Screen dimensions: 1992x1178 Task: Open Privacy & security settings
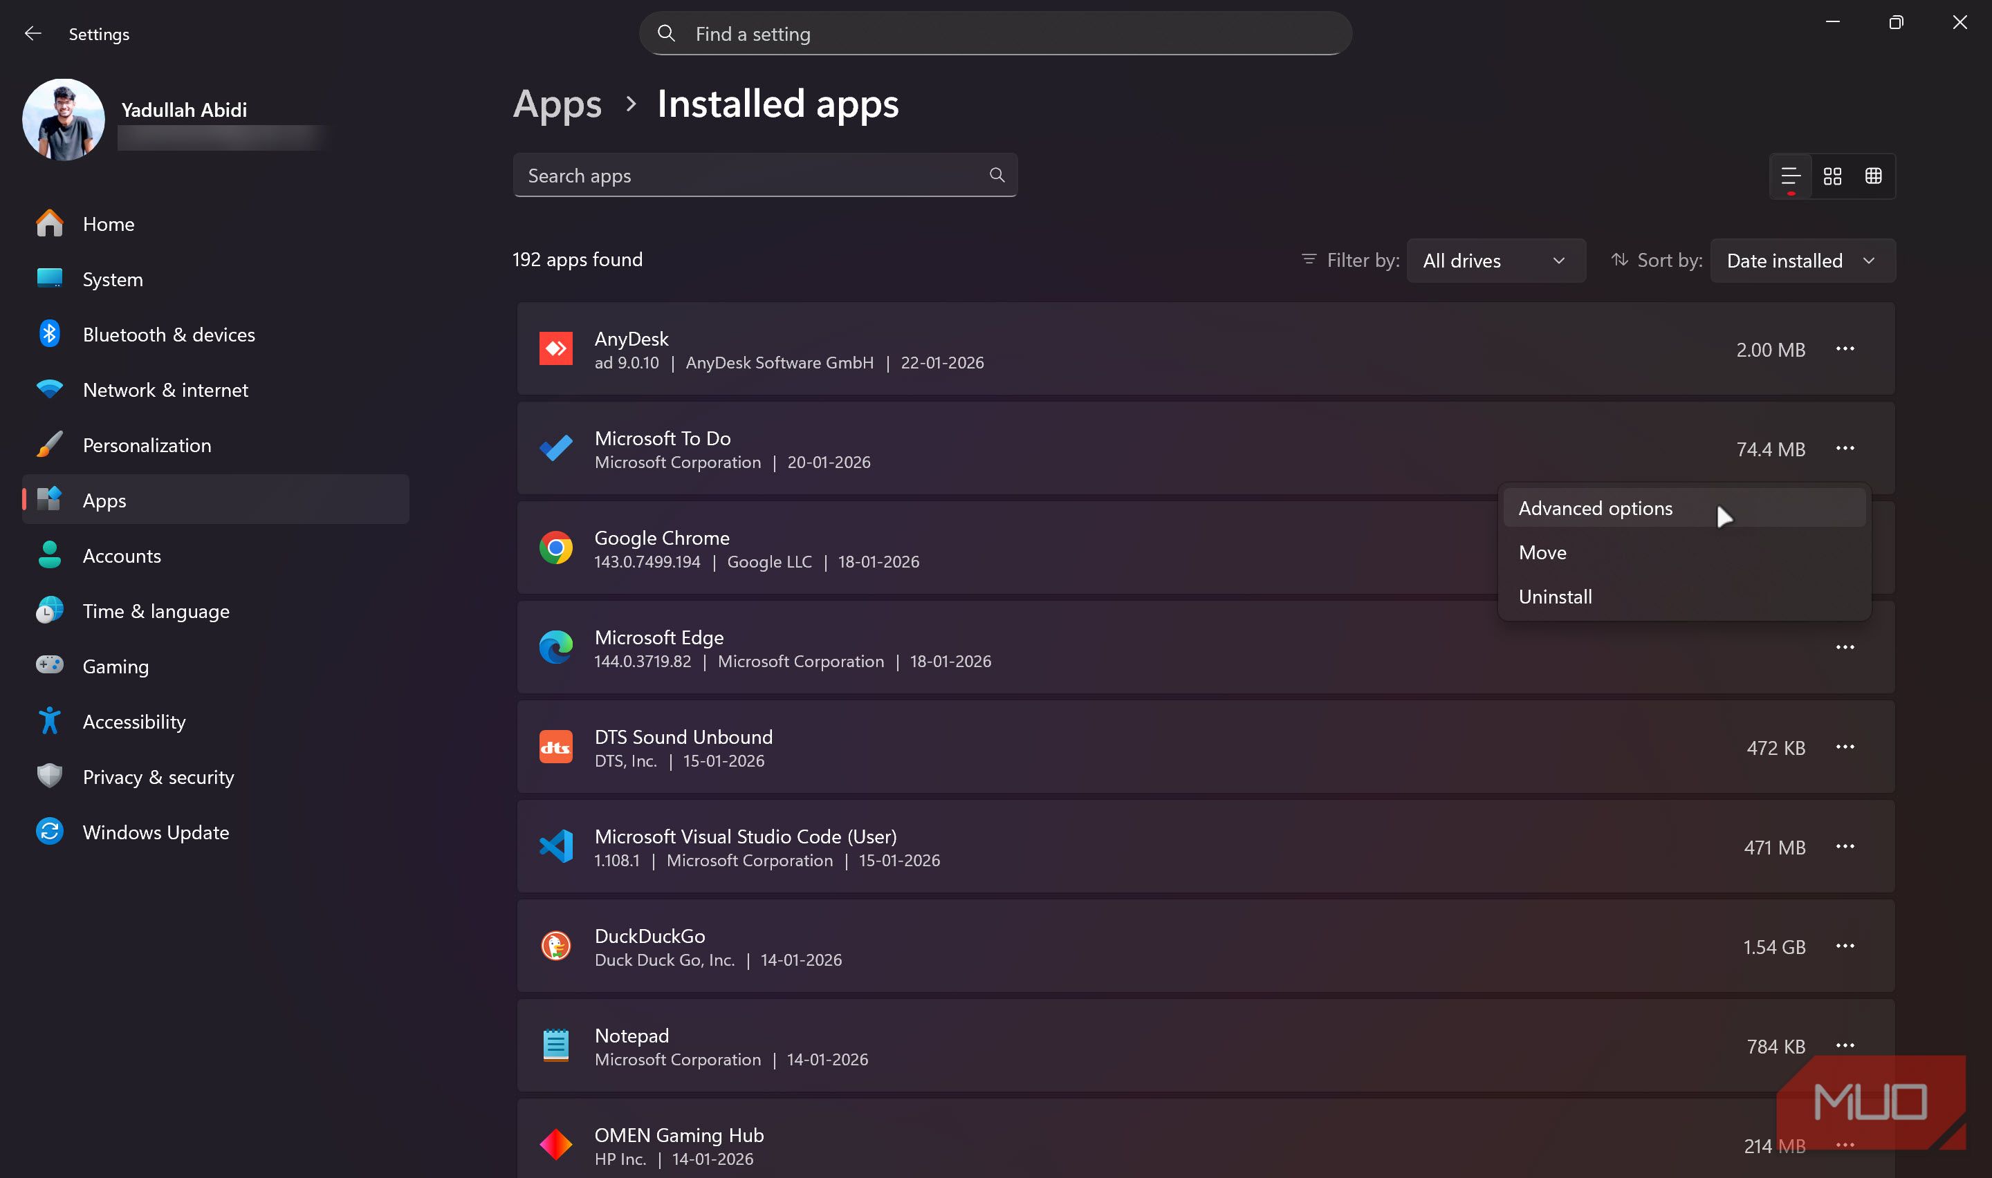pos(215,777)
